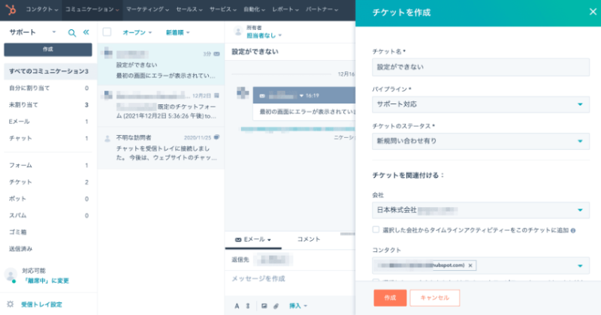Open 自動化 top navigation menu

(254, 10)
